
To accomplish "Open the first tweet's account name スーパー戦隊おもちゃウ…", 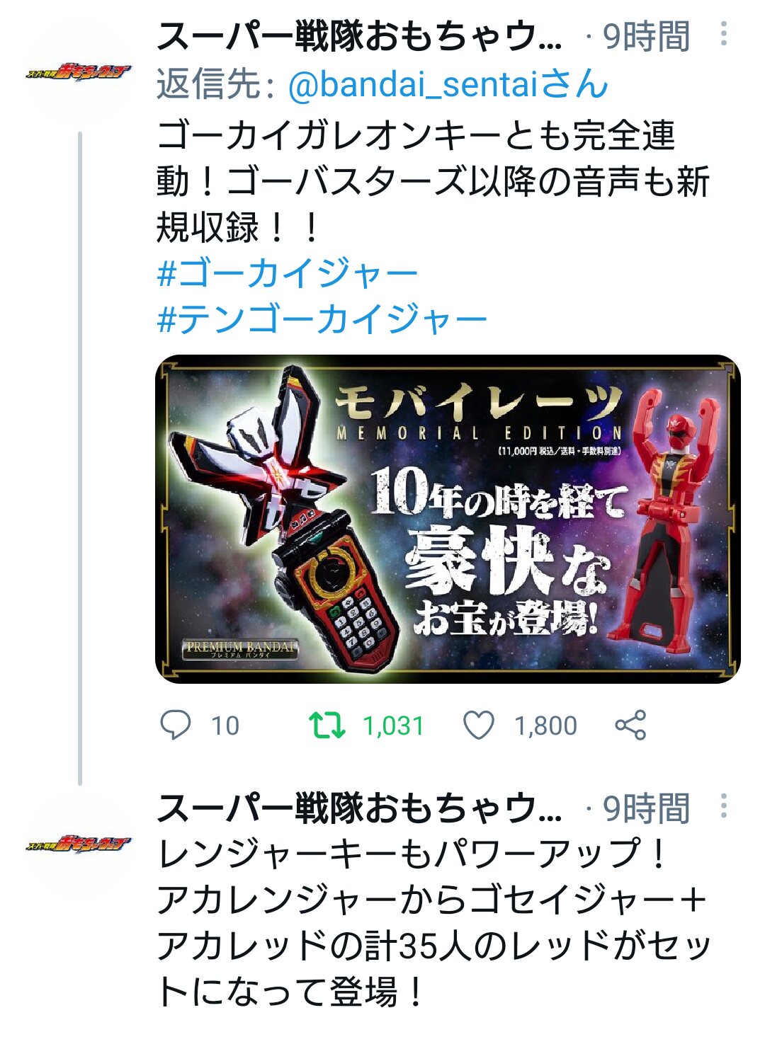I will pos(359,37).
